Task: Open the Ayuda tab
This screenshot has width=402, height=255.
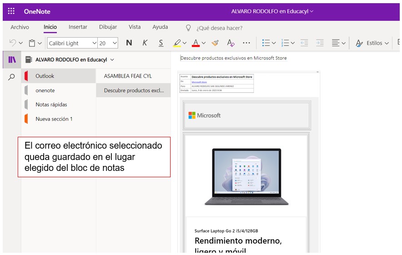Action: 160,27
